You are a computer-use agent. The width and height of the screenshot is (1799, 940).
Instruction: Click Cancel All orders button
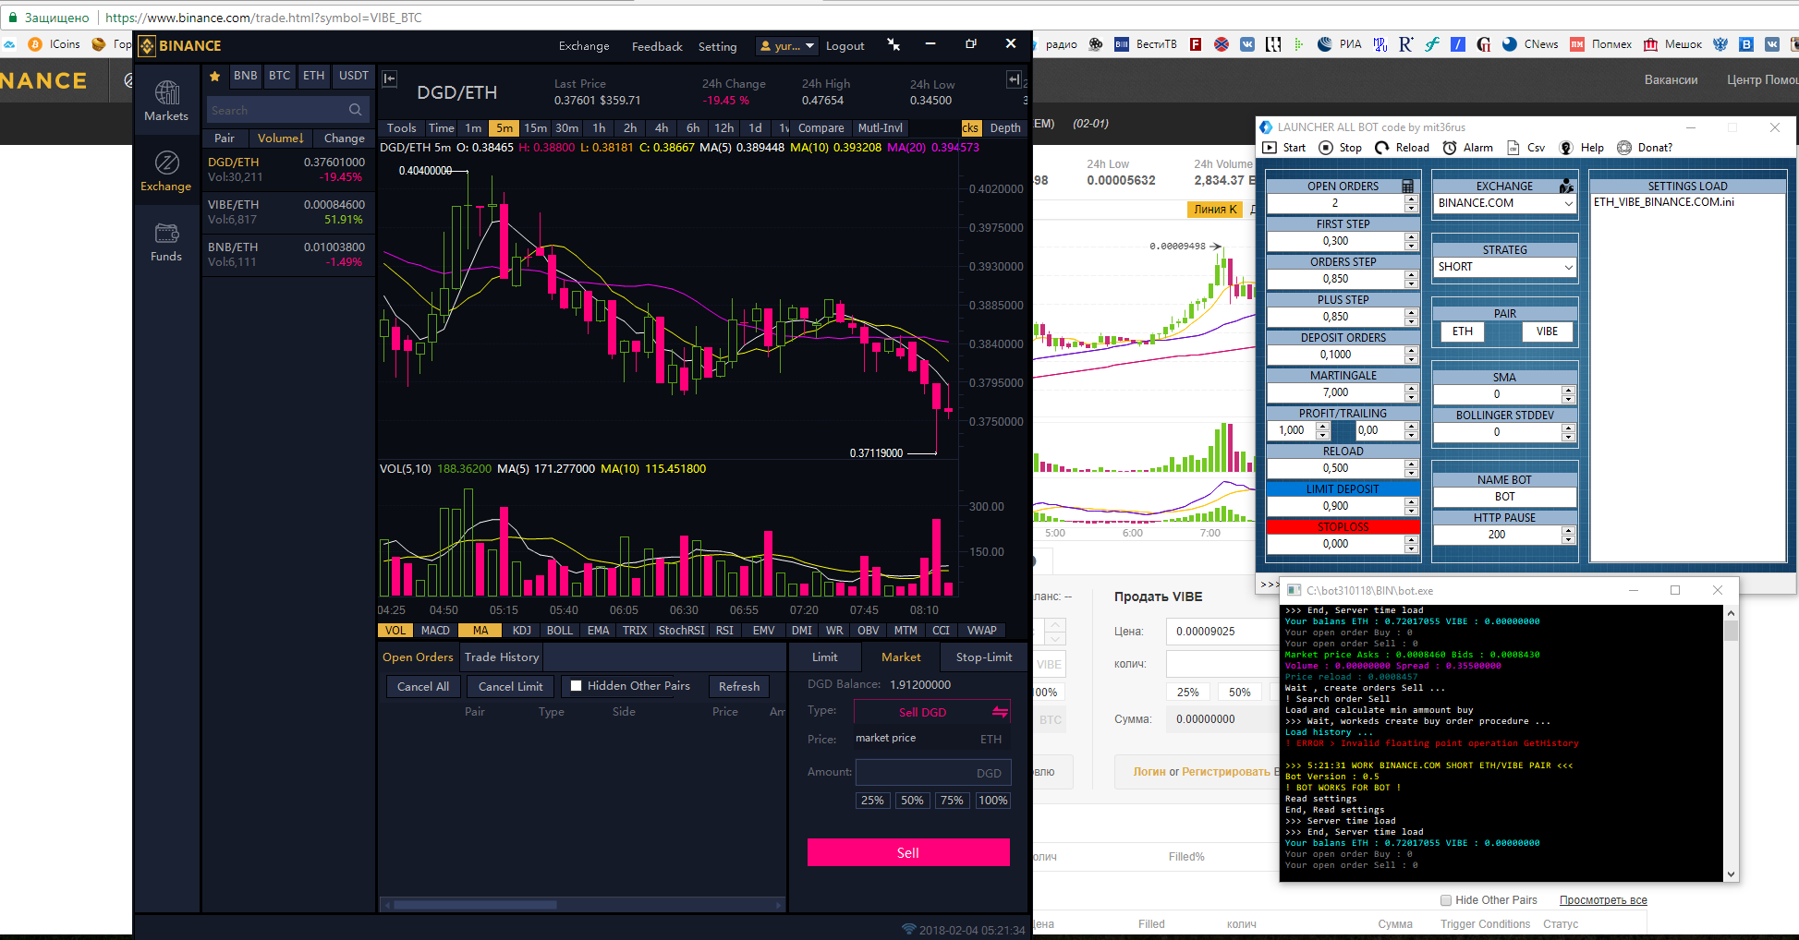(x=423, y=686)
